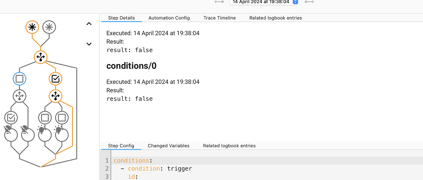Click 'result: false' below conditions/0
The image size is (423, 180).
pos(130,99)
